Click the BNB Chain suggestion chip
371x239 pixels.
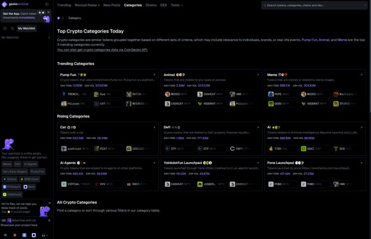(29, 179)
